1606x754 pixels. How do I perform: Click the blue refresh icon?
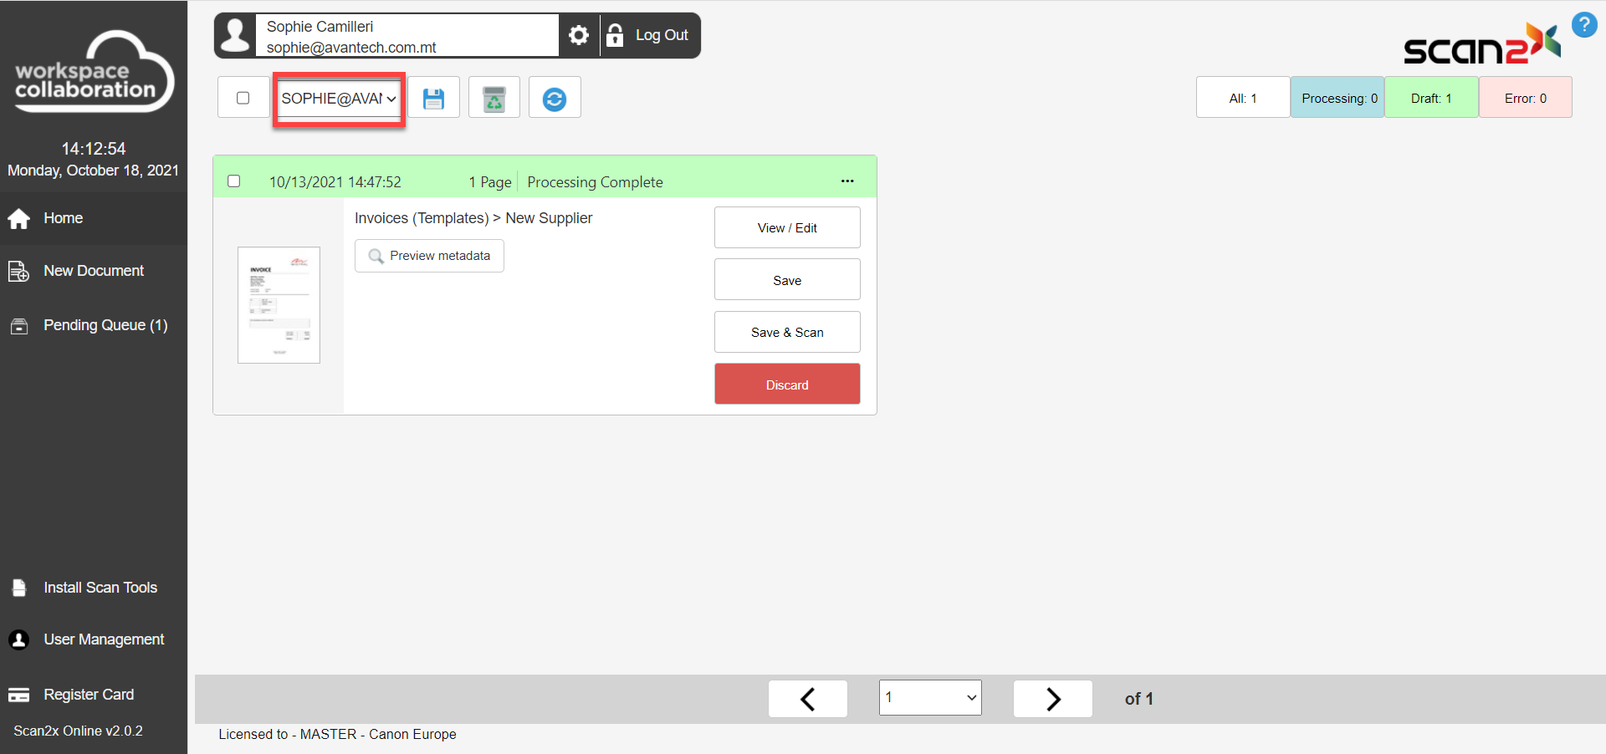click(x=554, y=99)
